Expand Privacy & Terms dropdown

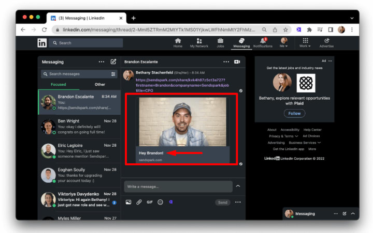283,136
